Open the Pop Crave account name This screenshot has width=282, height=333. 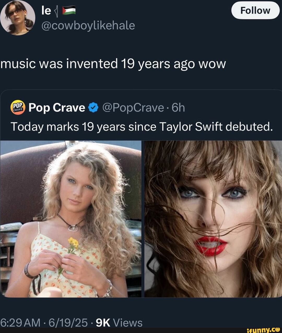coord(57,107)
